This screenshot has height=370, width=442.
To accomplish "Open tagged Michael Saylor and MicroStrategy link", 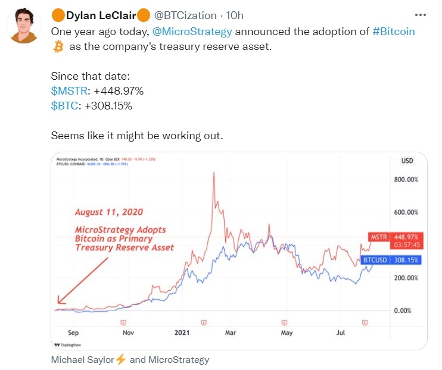I will [130, 360].
